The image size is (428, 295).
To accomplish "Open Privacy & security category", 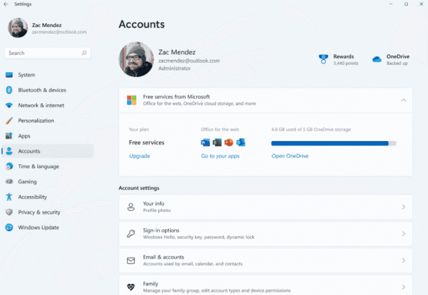I will click(48, 212).
